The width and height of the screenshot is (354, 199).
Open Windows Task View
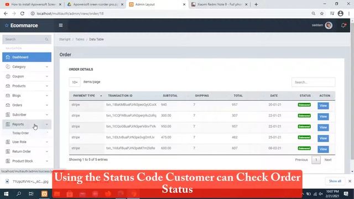[x=31, y=193]
